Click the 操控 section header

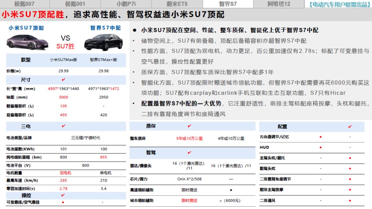tap(26, 196)
